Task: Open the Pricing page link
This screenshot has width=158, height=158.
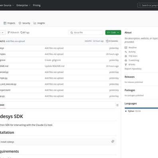Action: (x=37, y=5)
